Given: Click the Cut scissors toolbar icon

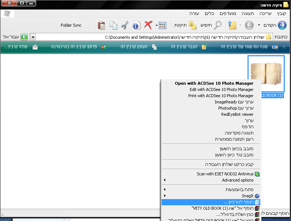Looking at the screenshot, I should (125, 25).
